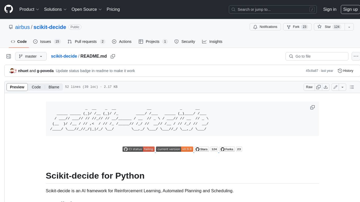Screen dimensions: 360x202
Task: Open the airbus organization link
Action: point(22,27)
